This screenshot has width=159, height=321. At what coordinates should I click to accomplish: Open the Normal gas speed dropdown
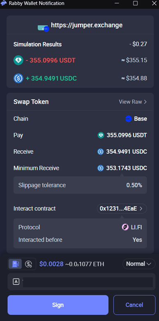(x=139, y=264)
